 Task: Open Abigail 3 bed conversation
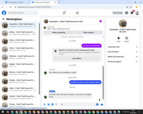point(19,65)
